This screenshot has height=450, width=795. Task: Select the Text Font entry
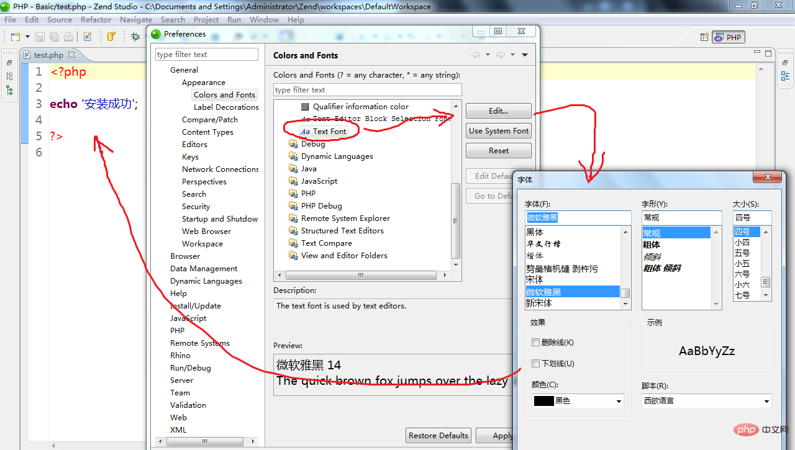coord(324,132)
